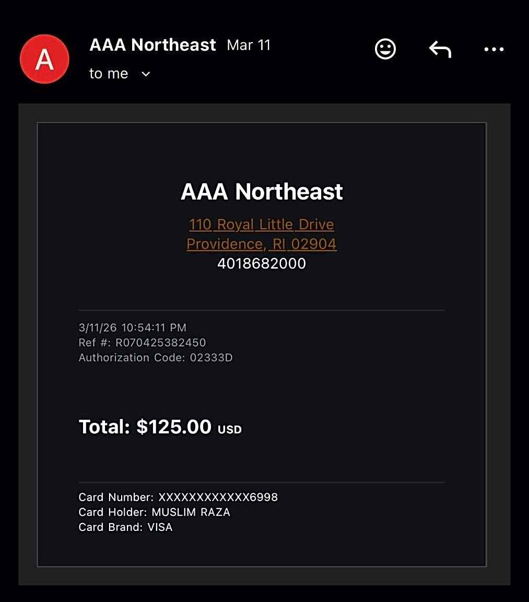Click the Mar 11 email date
Image resolution: width=529 pixels, height=602 pixels.
click(249, 45)
